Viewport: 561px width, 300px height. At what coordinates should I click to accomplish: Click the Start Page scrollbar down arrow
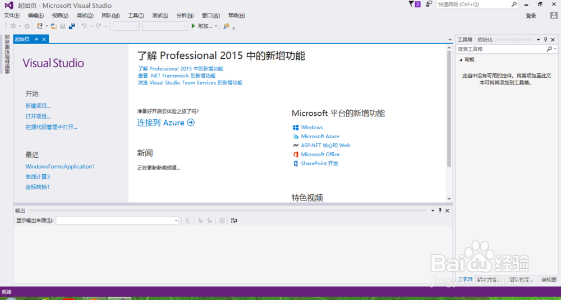click(x=449, y=199)
